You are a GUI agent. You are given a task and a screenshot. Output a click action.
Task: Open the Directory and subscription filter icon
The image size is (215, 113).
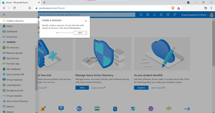click(148, 15)
